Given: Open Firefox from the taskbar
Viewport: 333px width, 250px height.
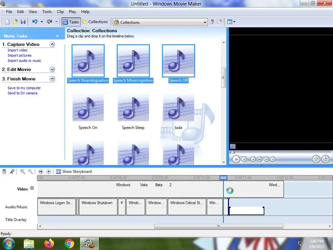Looking at the screenshot, I should tap(49, 243).
